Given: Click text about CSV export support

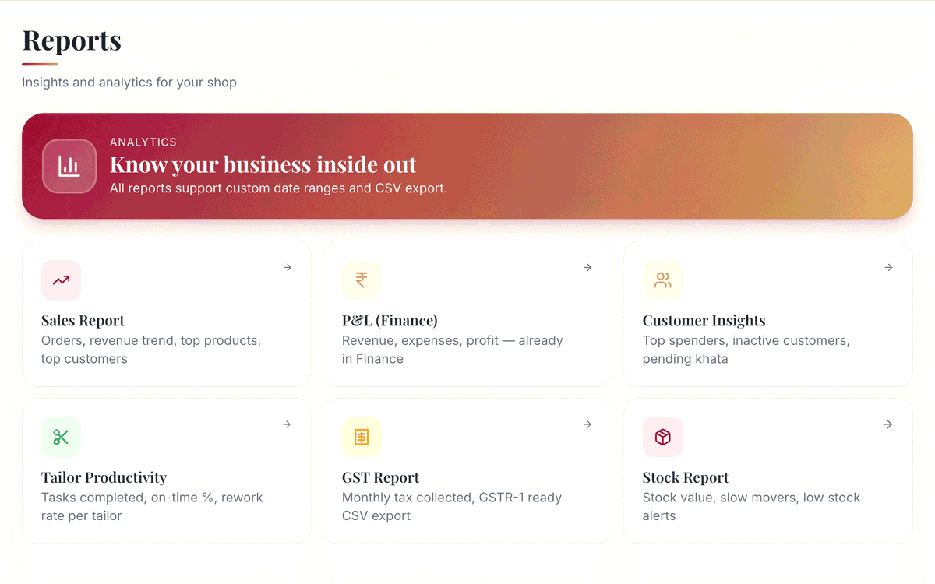Looking at the screenshot, I should [278, 188].
